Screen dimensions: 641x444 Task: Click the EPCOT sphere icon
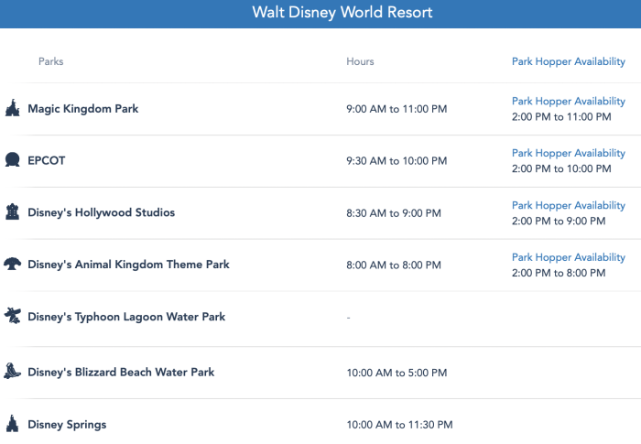[x=12, y=161]
